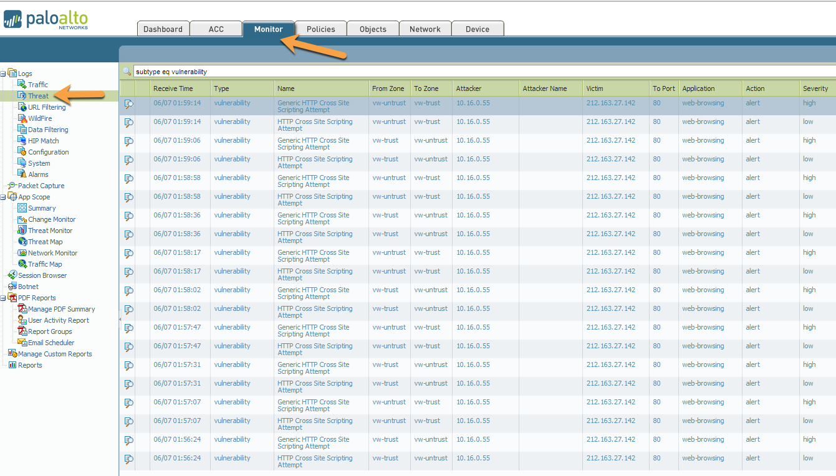This screenshot has height=476, width=836.
Task: Open Session Browser icon in sidebar
Action: click(12, 275)
